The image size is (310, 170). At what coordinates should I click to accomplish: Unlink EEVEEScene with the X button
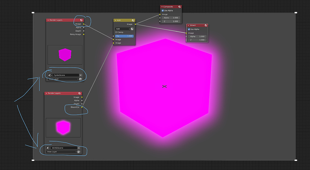[79, 148]
